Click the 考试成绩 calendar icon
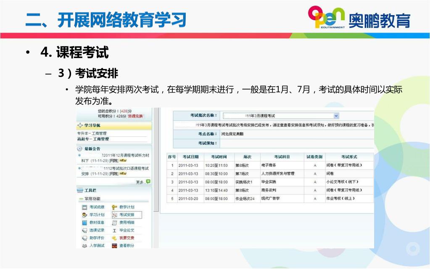Screen dimensions: 430x269 (85, 207)
